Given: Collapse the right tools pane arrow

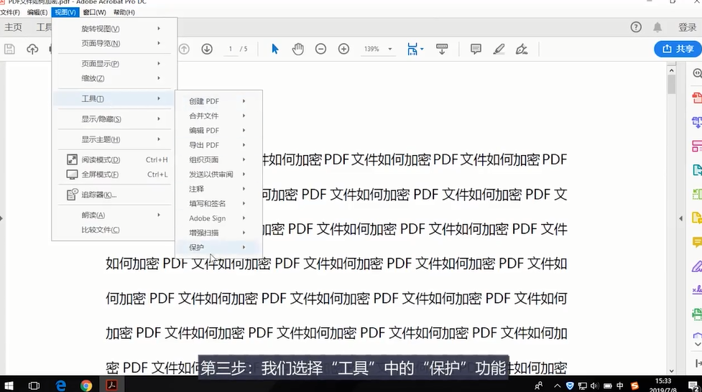Looking at the screenshot, I should (681, 218).
